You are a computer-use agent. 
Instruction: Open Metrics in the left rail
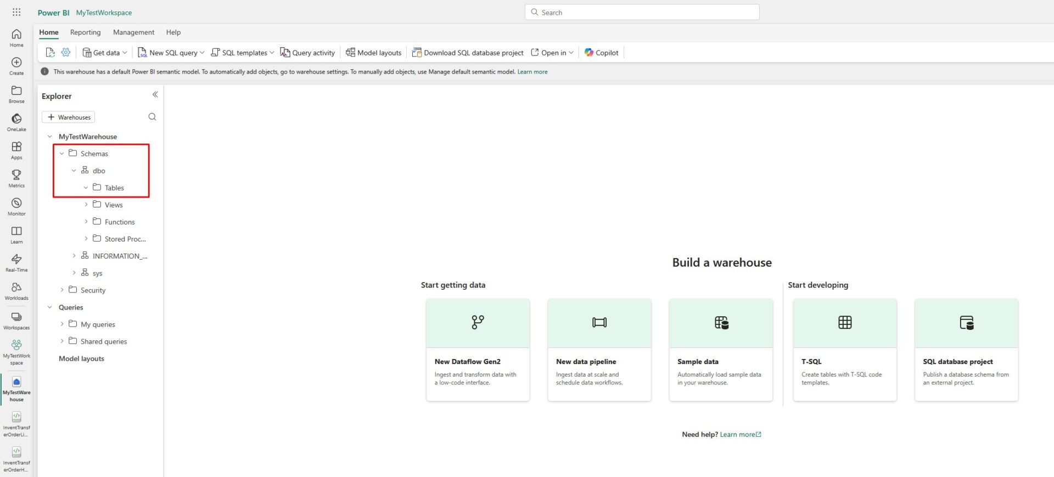tap(16, 178)
